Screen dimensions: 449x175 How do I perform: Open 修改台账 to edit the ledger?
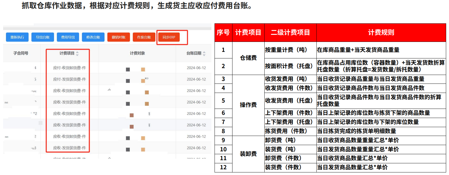(x=93, y=37)
